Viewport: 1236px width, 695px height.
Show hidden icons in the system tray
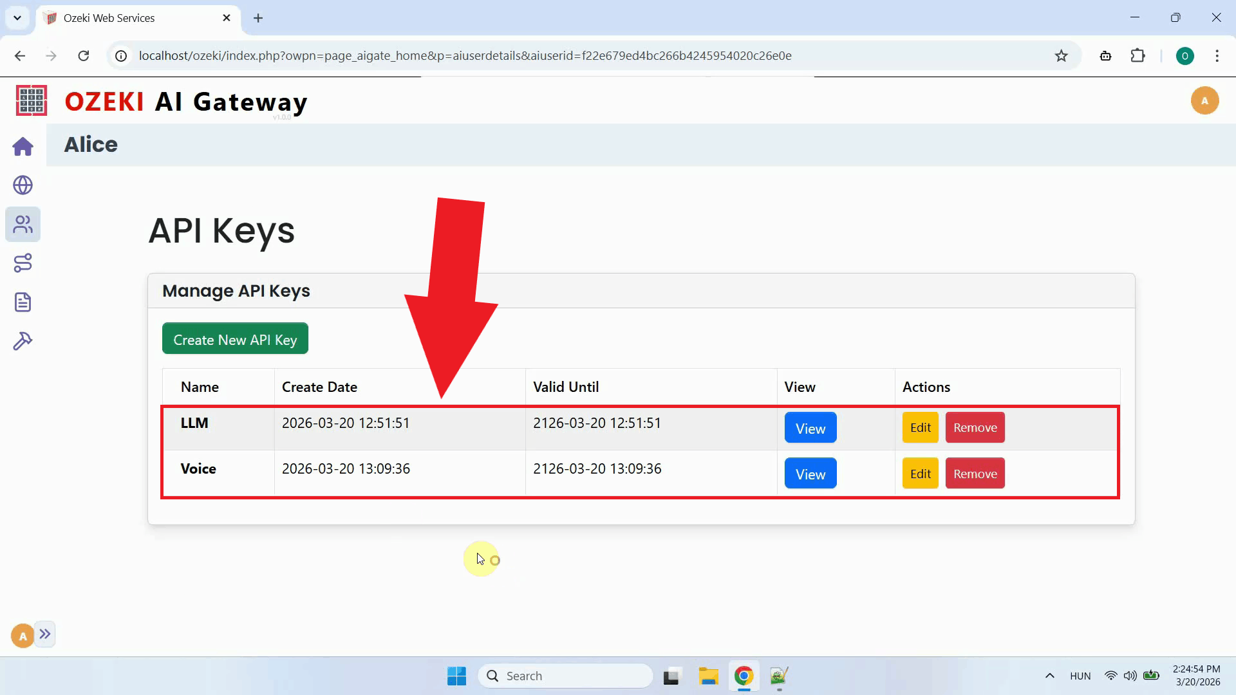pyautogui.click(x=1049, y=676)
